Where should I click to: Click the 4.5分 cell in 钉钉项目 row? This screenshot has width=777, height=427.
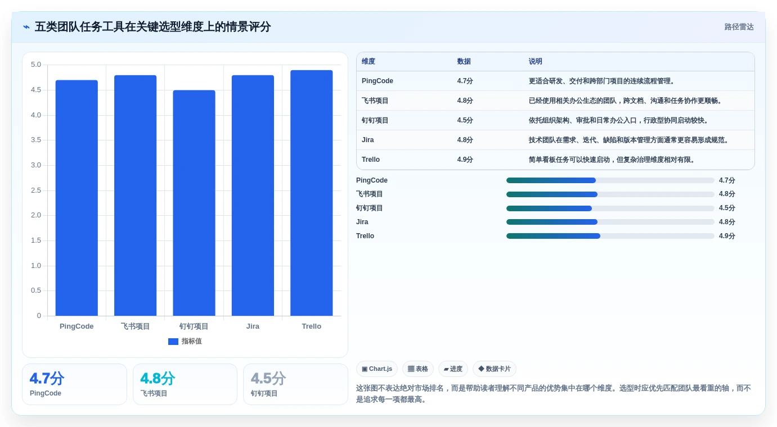coord(465,120)
